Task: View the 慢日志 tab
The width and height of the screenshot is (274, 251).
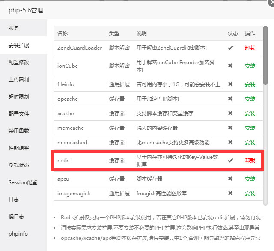Action: (16, 217)
